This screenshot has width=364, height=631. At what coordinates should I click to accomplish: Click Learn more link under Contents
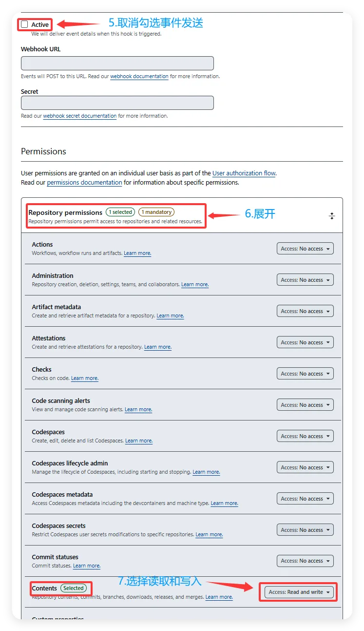(219, 597)
